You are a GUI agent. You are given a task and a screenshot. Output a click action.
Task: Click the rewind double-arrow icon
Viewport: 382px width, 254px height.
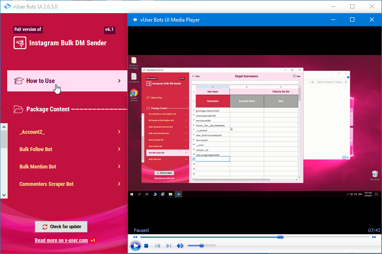tap(135, 237)
